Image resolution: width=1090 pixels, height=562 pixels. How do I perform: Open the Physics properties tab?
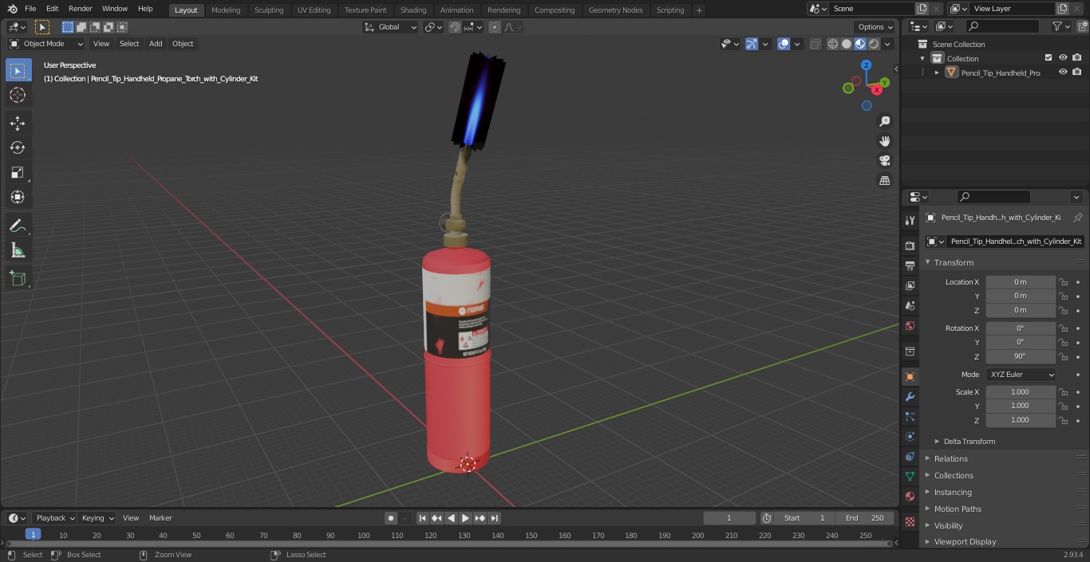coord(910,436)
